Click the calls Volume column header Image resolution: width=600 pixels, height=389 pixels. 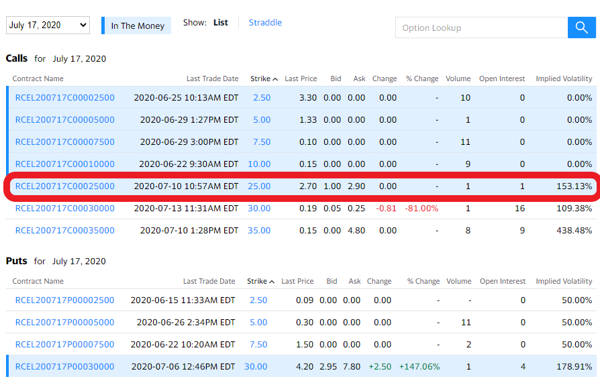pyautogui.click(x=458, y=78)
